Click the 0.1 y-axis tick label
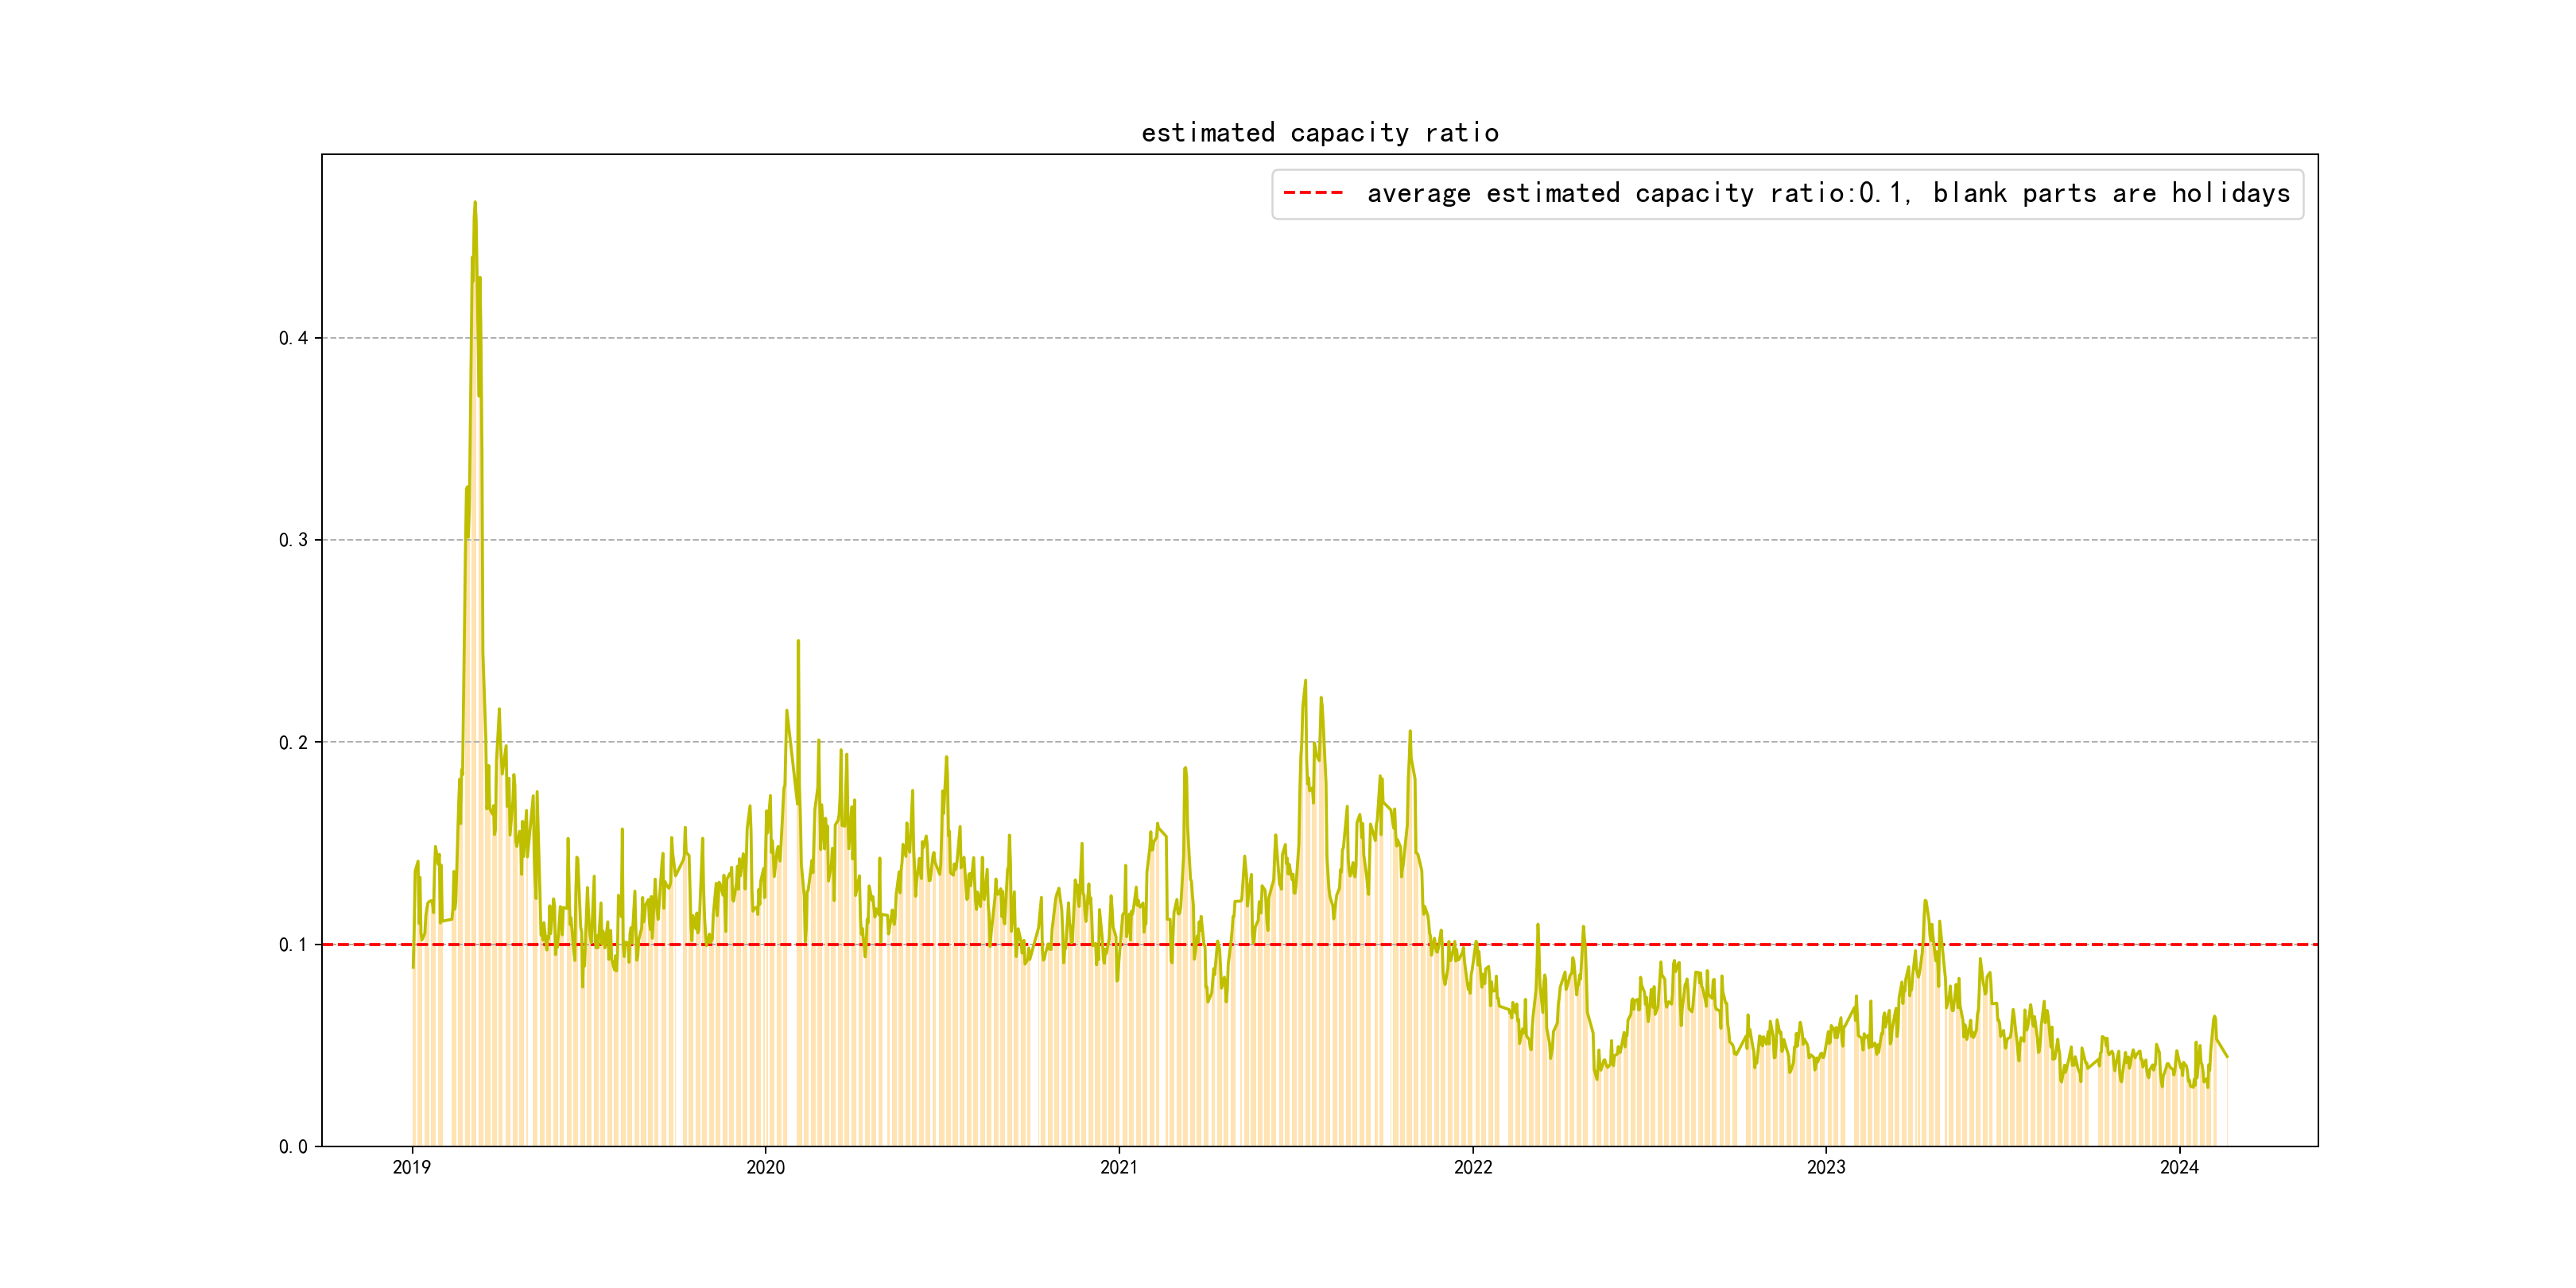 point(293,944)
